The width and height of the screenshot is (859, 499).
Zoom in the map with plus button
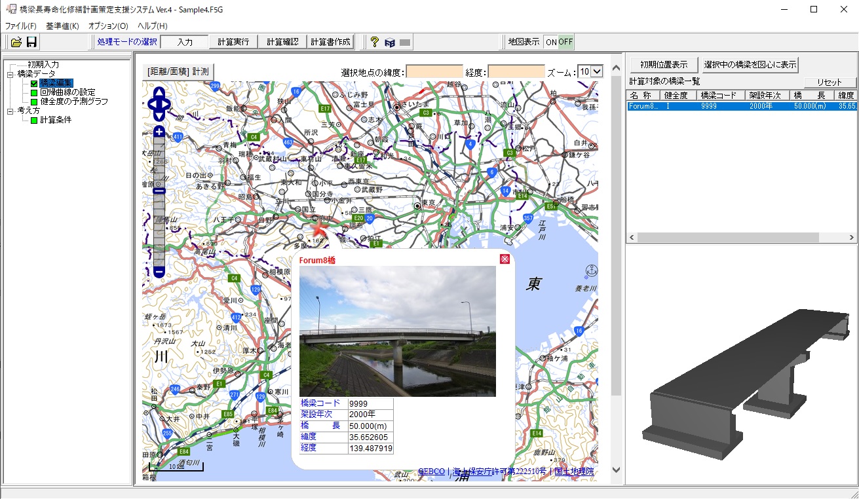tap(159, 132)
